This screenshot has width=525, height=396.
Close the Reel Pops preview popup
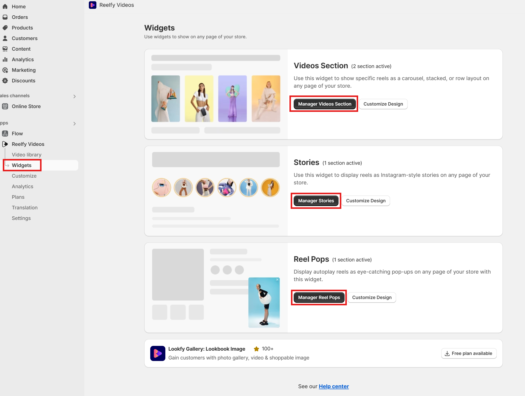click(x=277, y=280)
